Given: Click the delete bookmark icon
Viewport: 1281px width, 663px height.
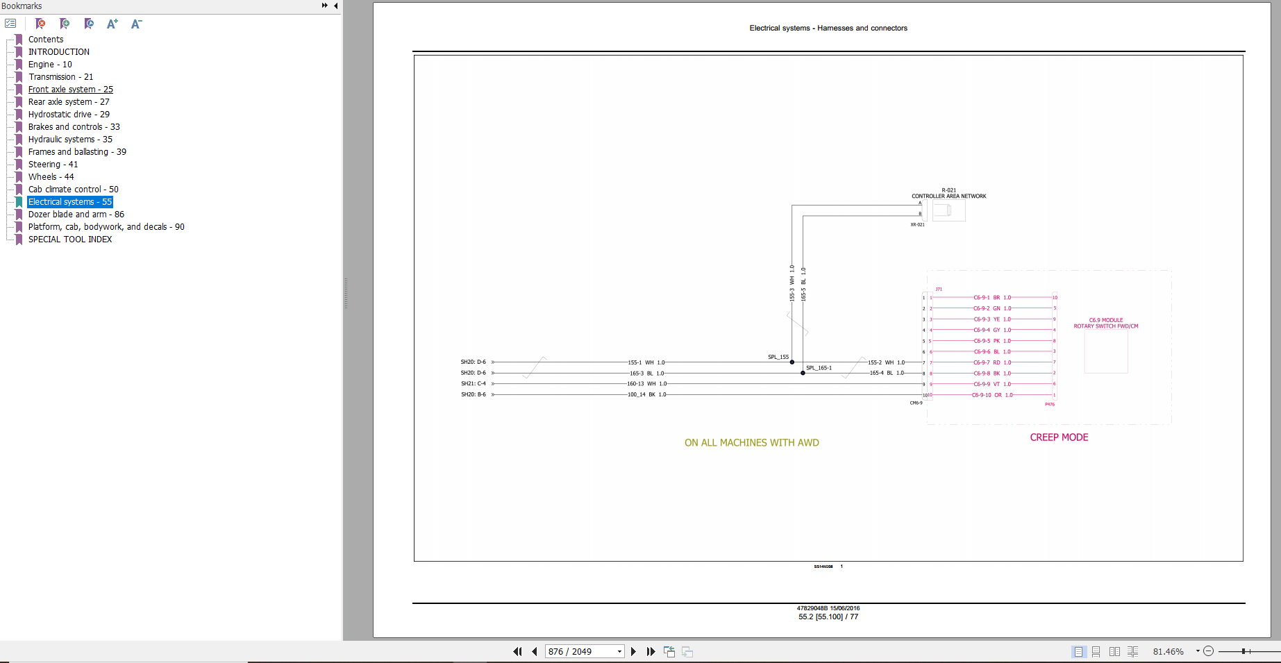Looking at the screenshot, I should pyautogui.click(x=40, y=24).
